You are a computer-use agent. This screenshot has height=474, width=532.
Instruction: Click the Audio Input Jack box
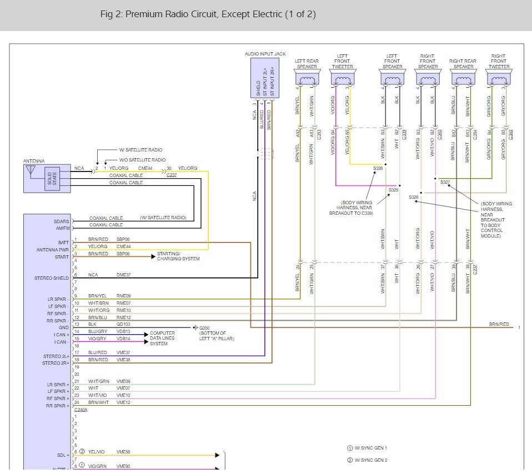click(265, 78)
